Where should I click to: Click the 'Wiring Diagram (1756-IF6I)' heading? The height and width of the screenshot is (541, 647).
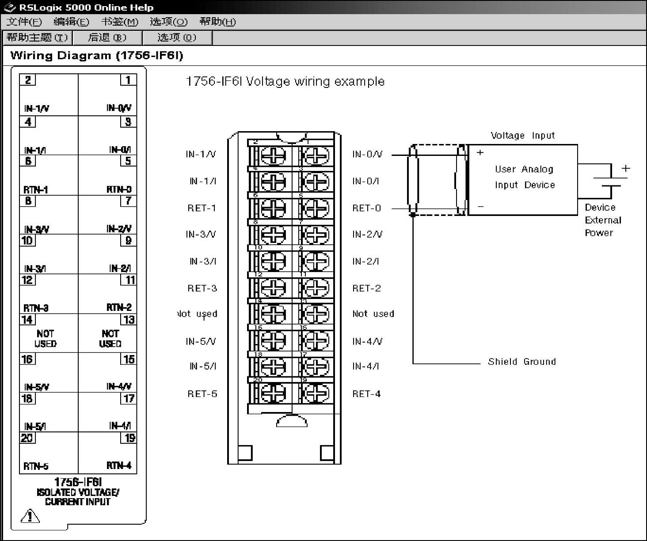click(x=96, y=56)
